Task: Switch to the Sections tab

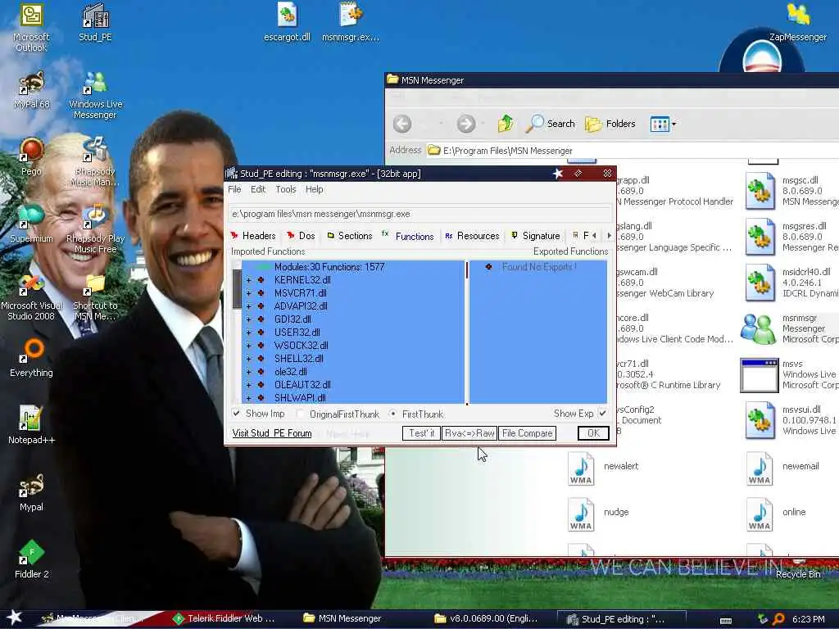Action: tap(349, 236)
